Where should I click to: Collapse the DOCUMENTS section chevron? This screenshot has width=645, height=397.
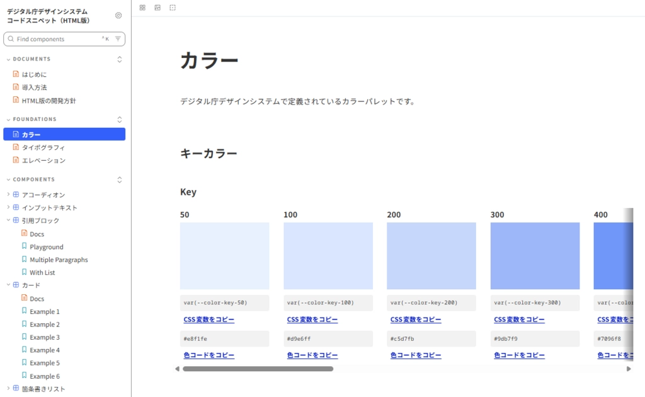tap(8, 59)
